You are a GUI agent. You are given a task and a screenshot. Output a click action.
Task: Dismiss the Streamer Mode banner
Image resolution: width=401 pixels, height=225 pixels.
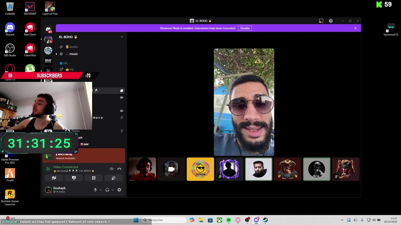[355, 28]
